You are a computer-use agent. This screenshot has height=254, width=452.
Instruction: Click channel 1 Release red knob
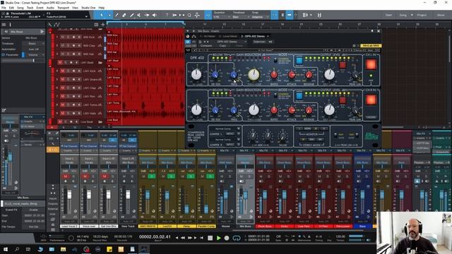click(309, 75)
